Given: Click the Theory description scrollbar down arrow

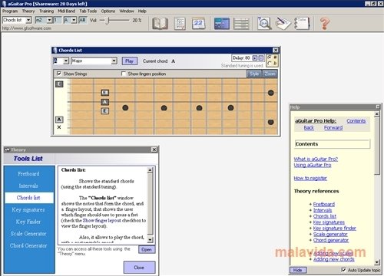Looking at the screenshot, I should [151, 240].
